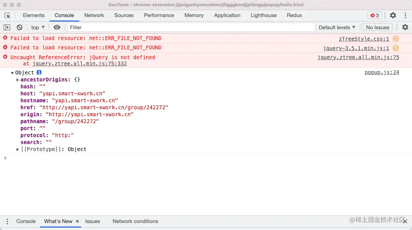This screenshot has height=230, width=412.
Task: Close the What's New drawer tab
Action: click(x=77, y=221)
